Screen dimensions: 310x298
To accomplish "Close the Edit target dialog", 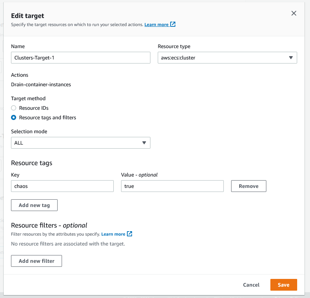I will pos(294,13).
